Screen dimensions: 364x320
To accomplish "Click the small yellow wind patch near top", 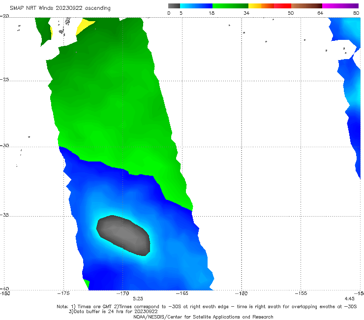I will [85, 26].
